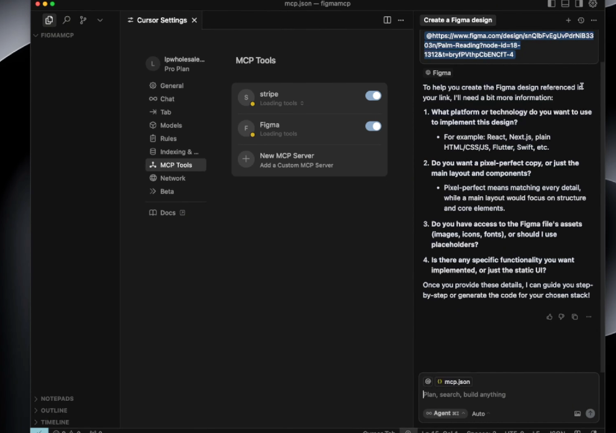
Task: Open the Agent mode dropdown
Action: (x=445, y=413)
